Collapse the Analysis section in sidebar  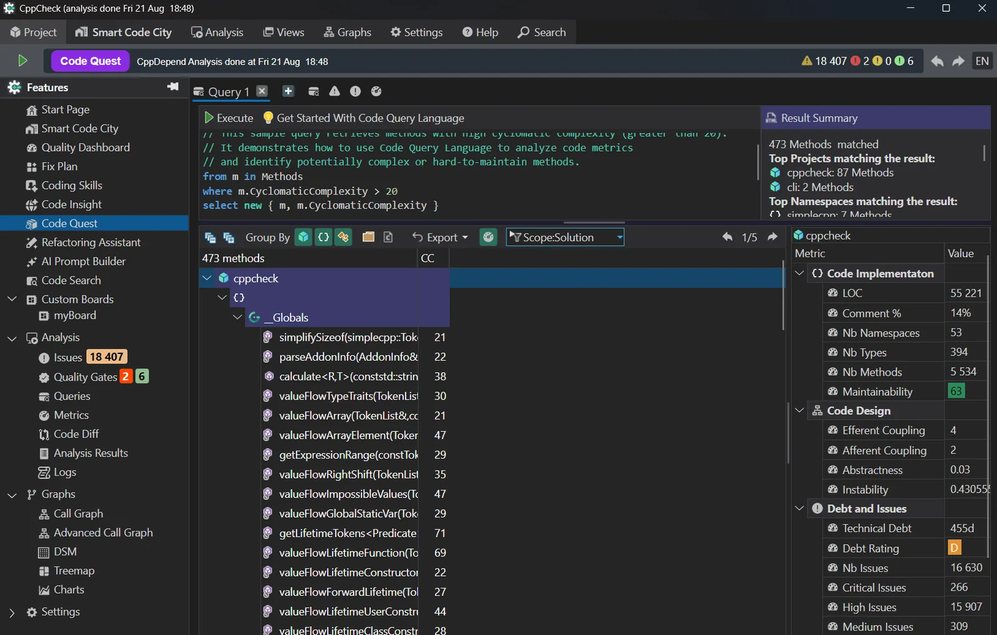pos(12,338)
